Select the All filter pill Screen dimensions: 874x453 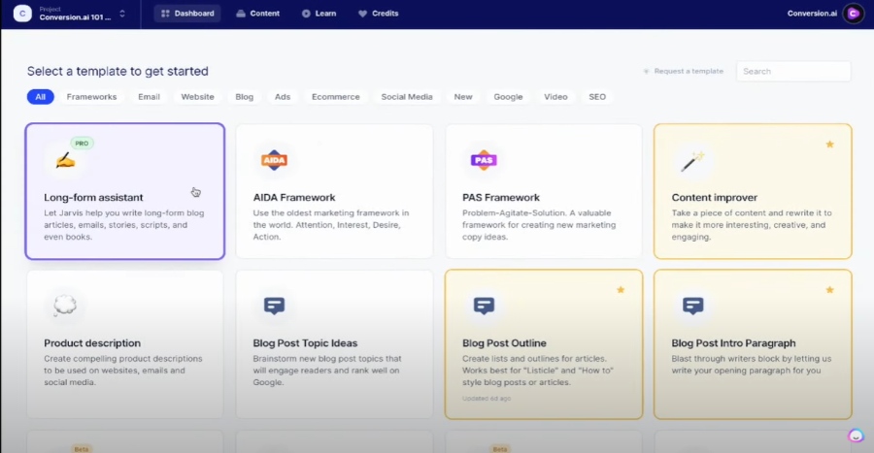point(40,97)
